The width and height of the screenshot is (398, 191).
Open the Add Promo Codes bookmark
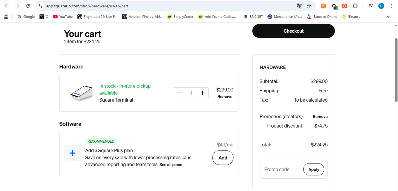[x=217, y=17]
